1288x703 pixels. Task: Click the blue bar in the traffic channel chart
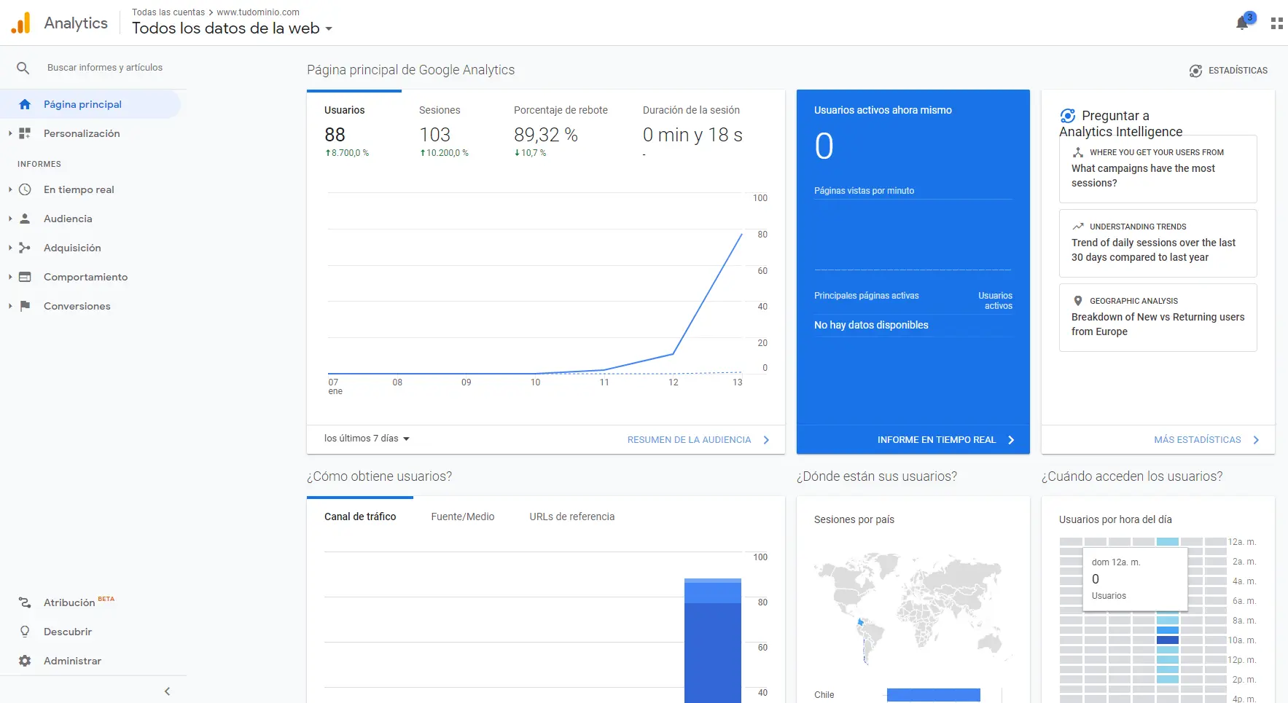713,641
